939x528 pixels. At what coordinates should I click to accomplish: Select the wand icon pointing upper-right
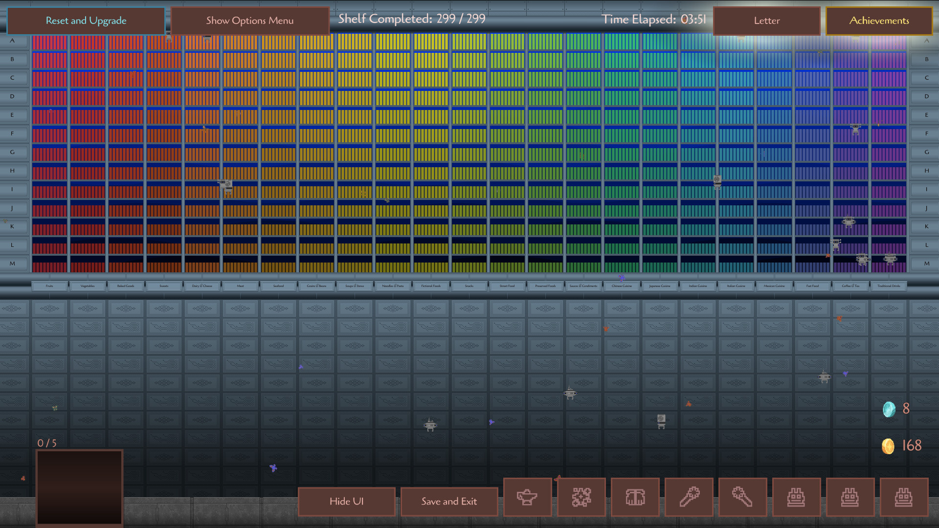(x=689, y=497)
